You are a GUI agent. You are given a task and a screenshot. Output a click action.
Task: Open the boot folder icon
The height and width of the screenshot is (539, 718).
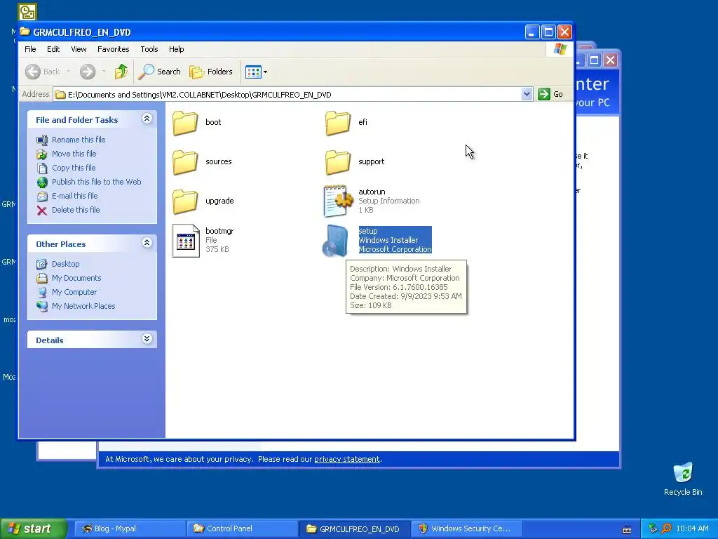(185, 122)
